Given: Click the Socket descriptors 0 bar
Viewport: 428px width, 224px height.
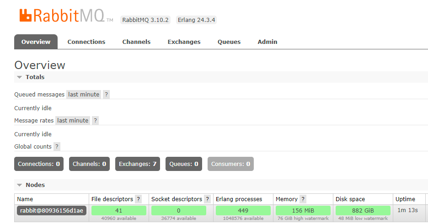Looking at the screenshot, I should pos(179,211).
